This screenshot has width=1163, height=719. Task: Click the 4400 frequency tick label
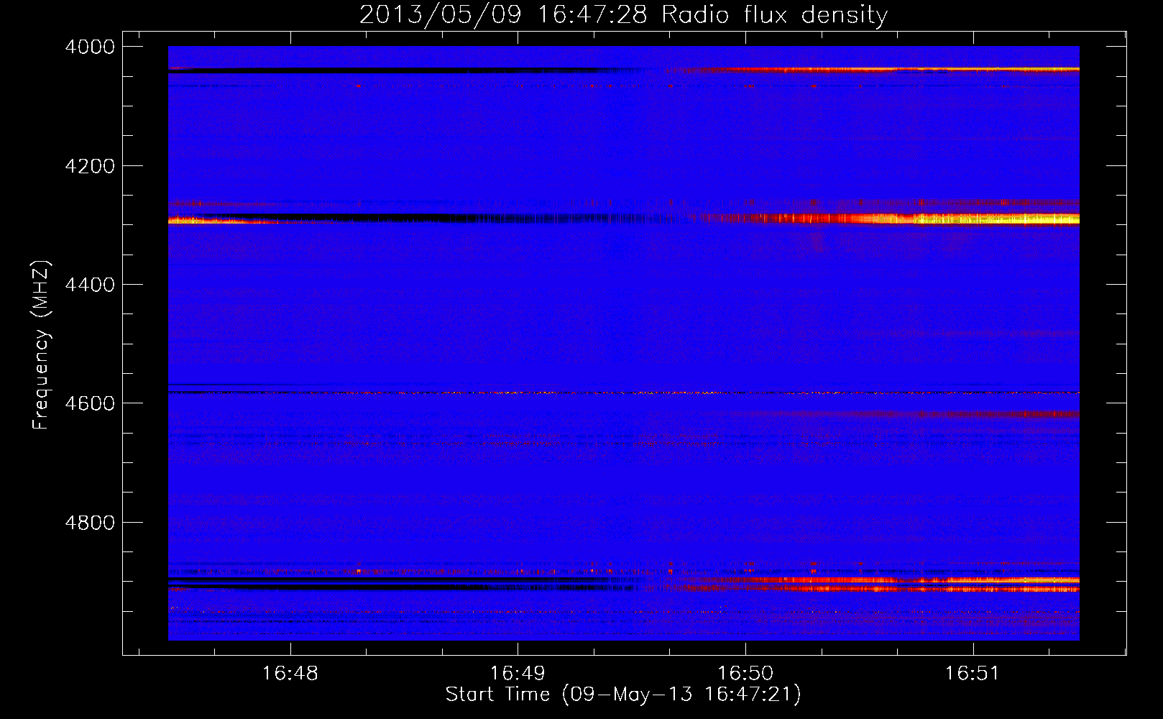89,285
